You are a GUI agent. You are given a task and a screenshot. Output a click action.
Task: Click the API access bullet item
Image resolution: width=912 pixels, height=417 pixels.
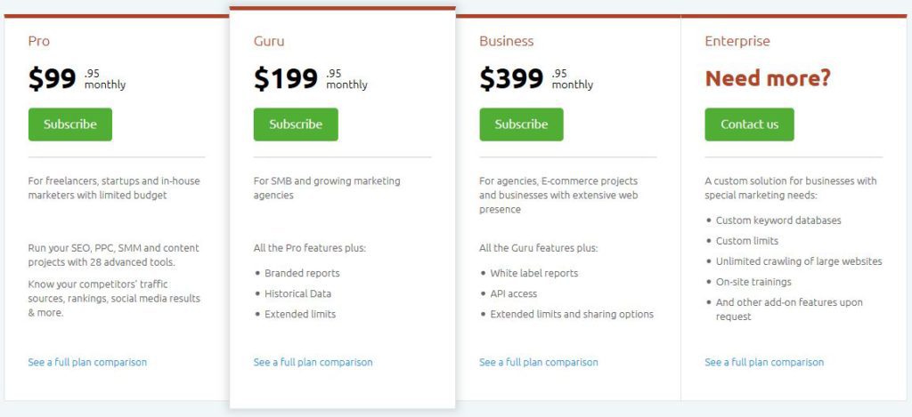click(514, 294)
